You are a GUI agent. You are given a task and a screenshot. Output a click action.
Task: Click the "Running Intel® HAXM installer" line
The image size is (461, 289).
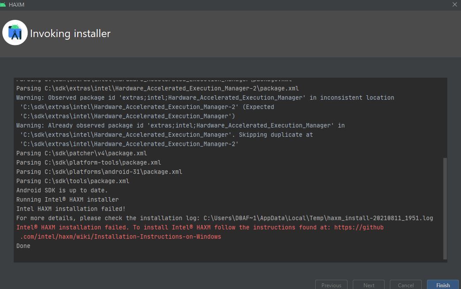[67, 200]
